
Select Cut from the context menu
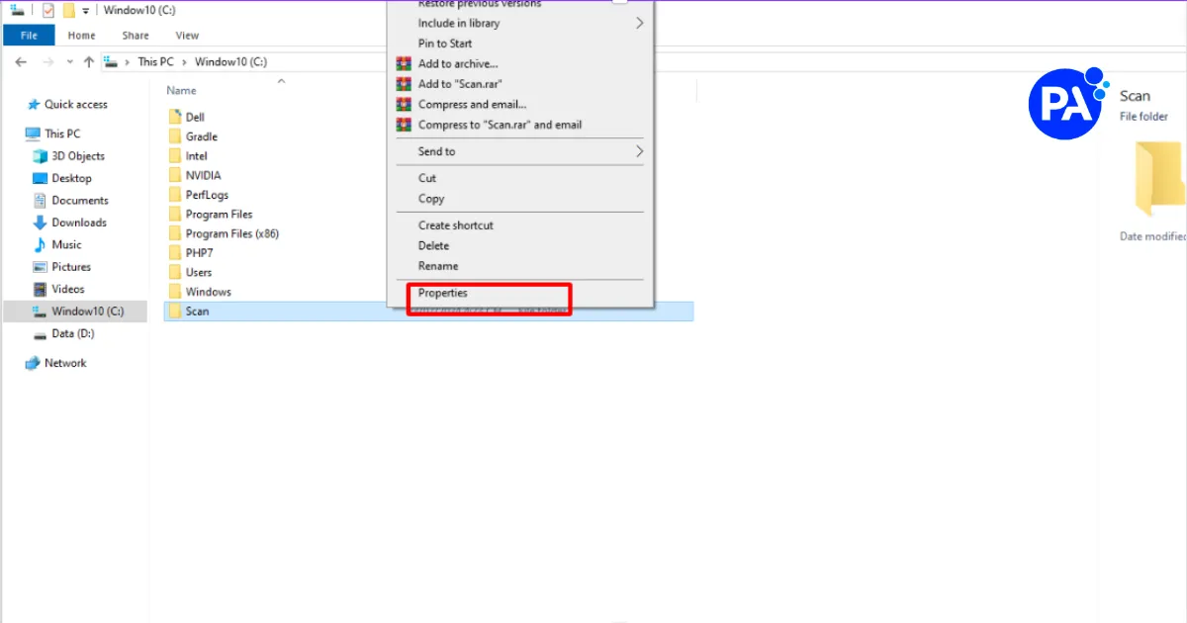tap(519, 178)
